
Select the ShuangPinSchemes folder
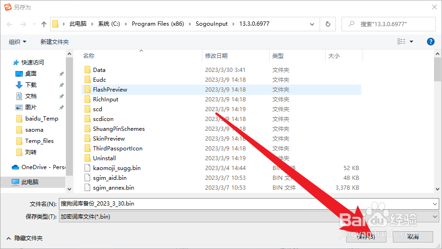[119, 128]
